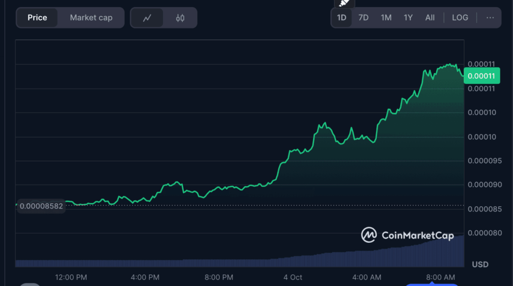This screenshot has height=286, width=513.
Task: Switch to the 1Y timeframe
Action: (x=408, y=18)
